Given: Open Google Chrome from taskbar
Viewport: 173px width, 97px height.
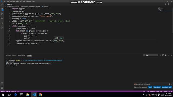Looking at the screenshot, I should (40, 95).
